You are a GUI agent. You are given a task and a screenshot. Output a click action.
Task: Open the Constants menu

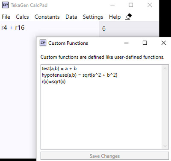[47, 17]
